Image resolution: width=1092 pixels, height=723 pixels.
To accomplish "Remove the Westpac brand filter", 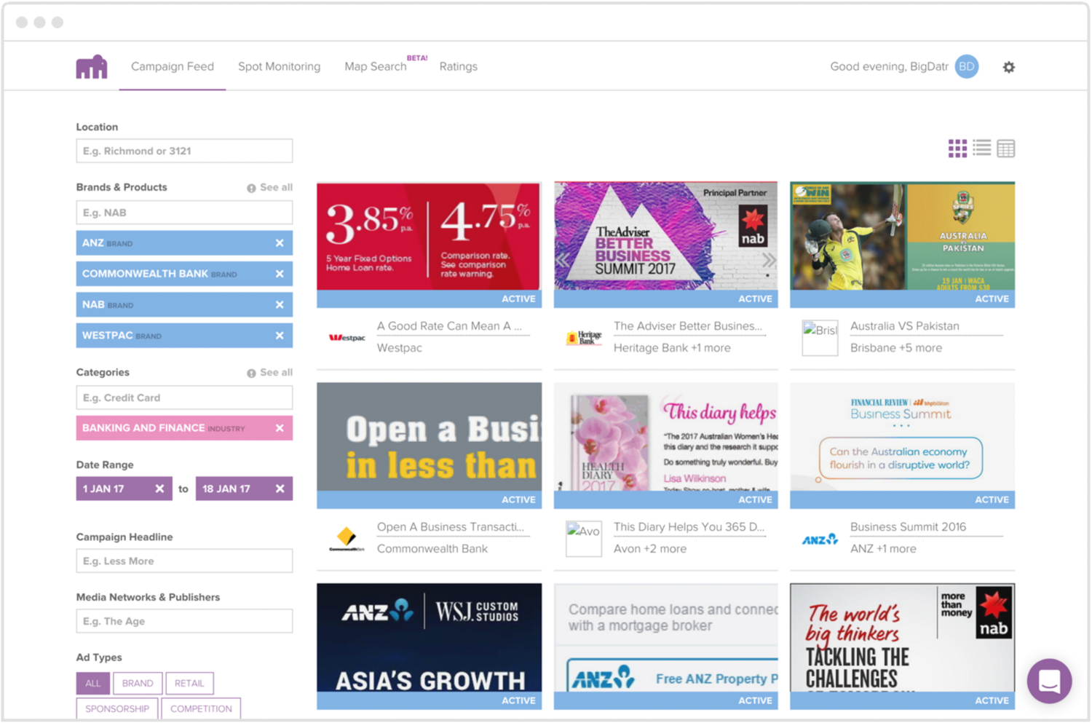I will (x=280, y=336).
